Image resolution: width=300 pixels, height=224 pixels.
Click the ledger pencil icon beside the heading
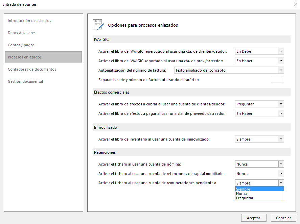coord(98,25)
